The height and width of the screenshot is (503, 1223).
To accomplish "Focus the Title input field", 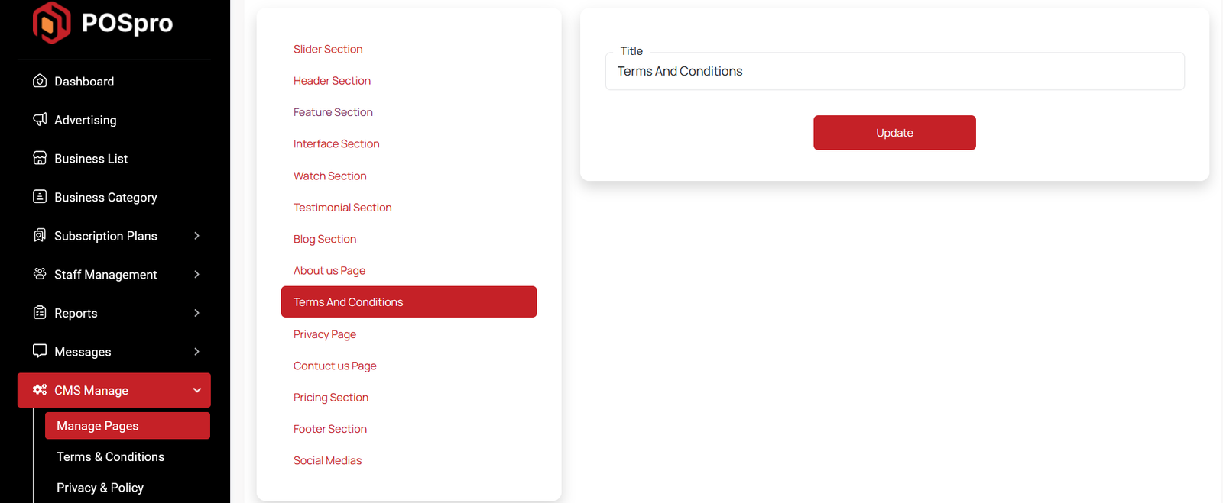I will (894, 72).
